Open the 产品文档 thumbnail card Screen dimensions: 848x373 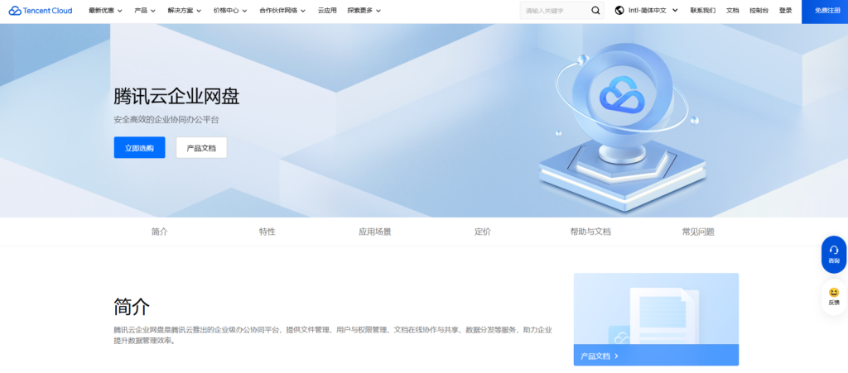click(x=655, y=318)
